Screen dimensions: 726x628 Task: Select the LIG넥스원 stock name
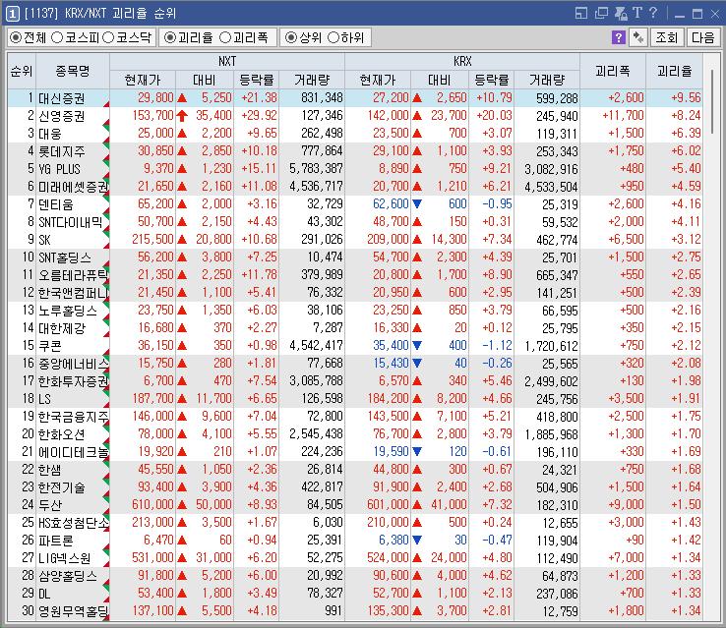tap(64, 558)
